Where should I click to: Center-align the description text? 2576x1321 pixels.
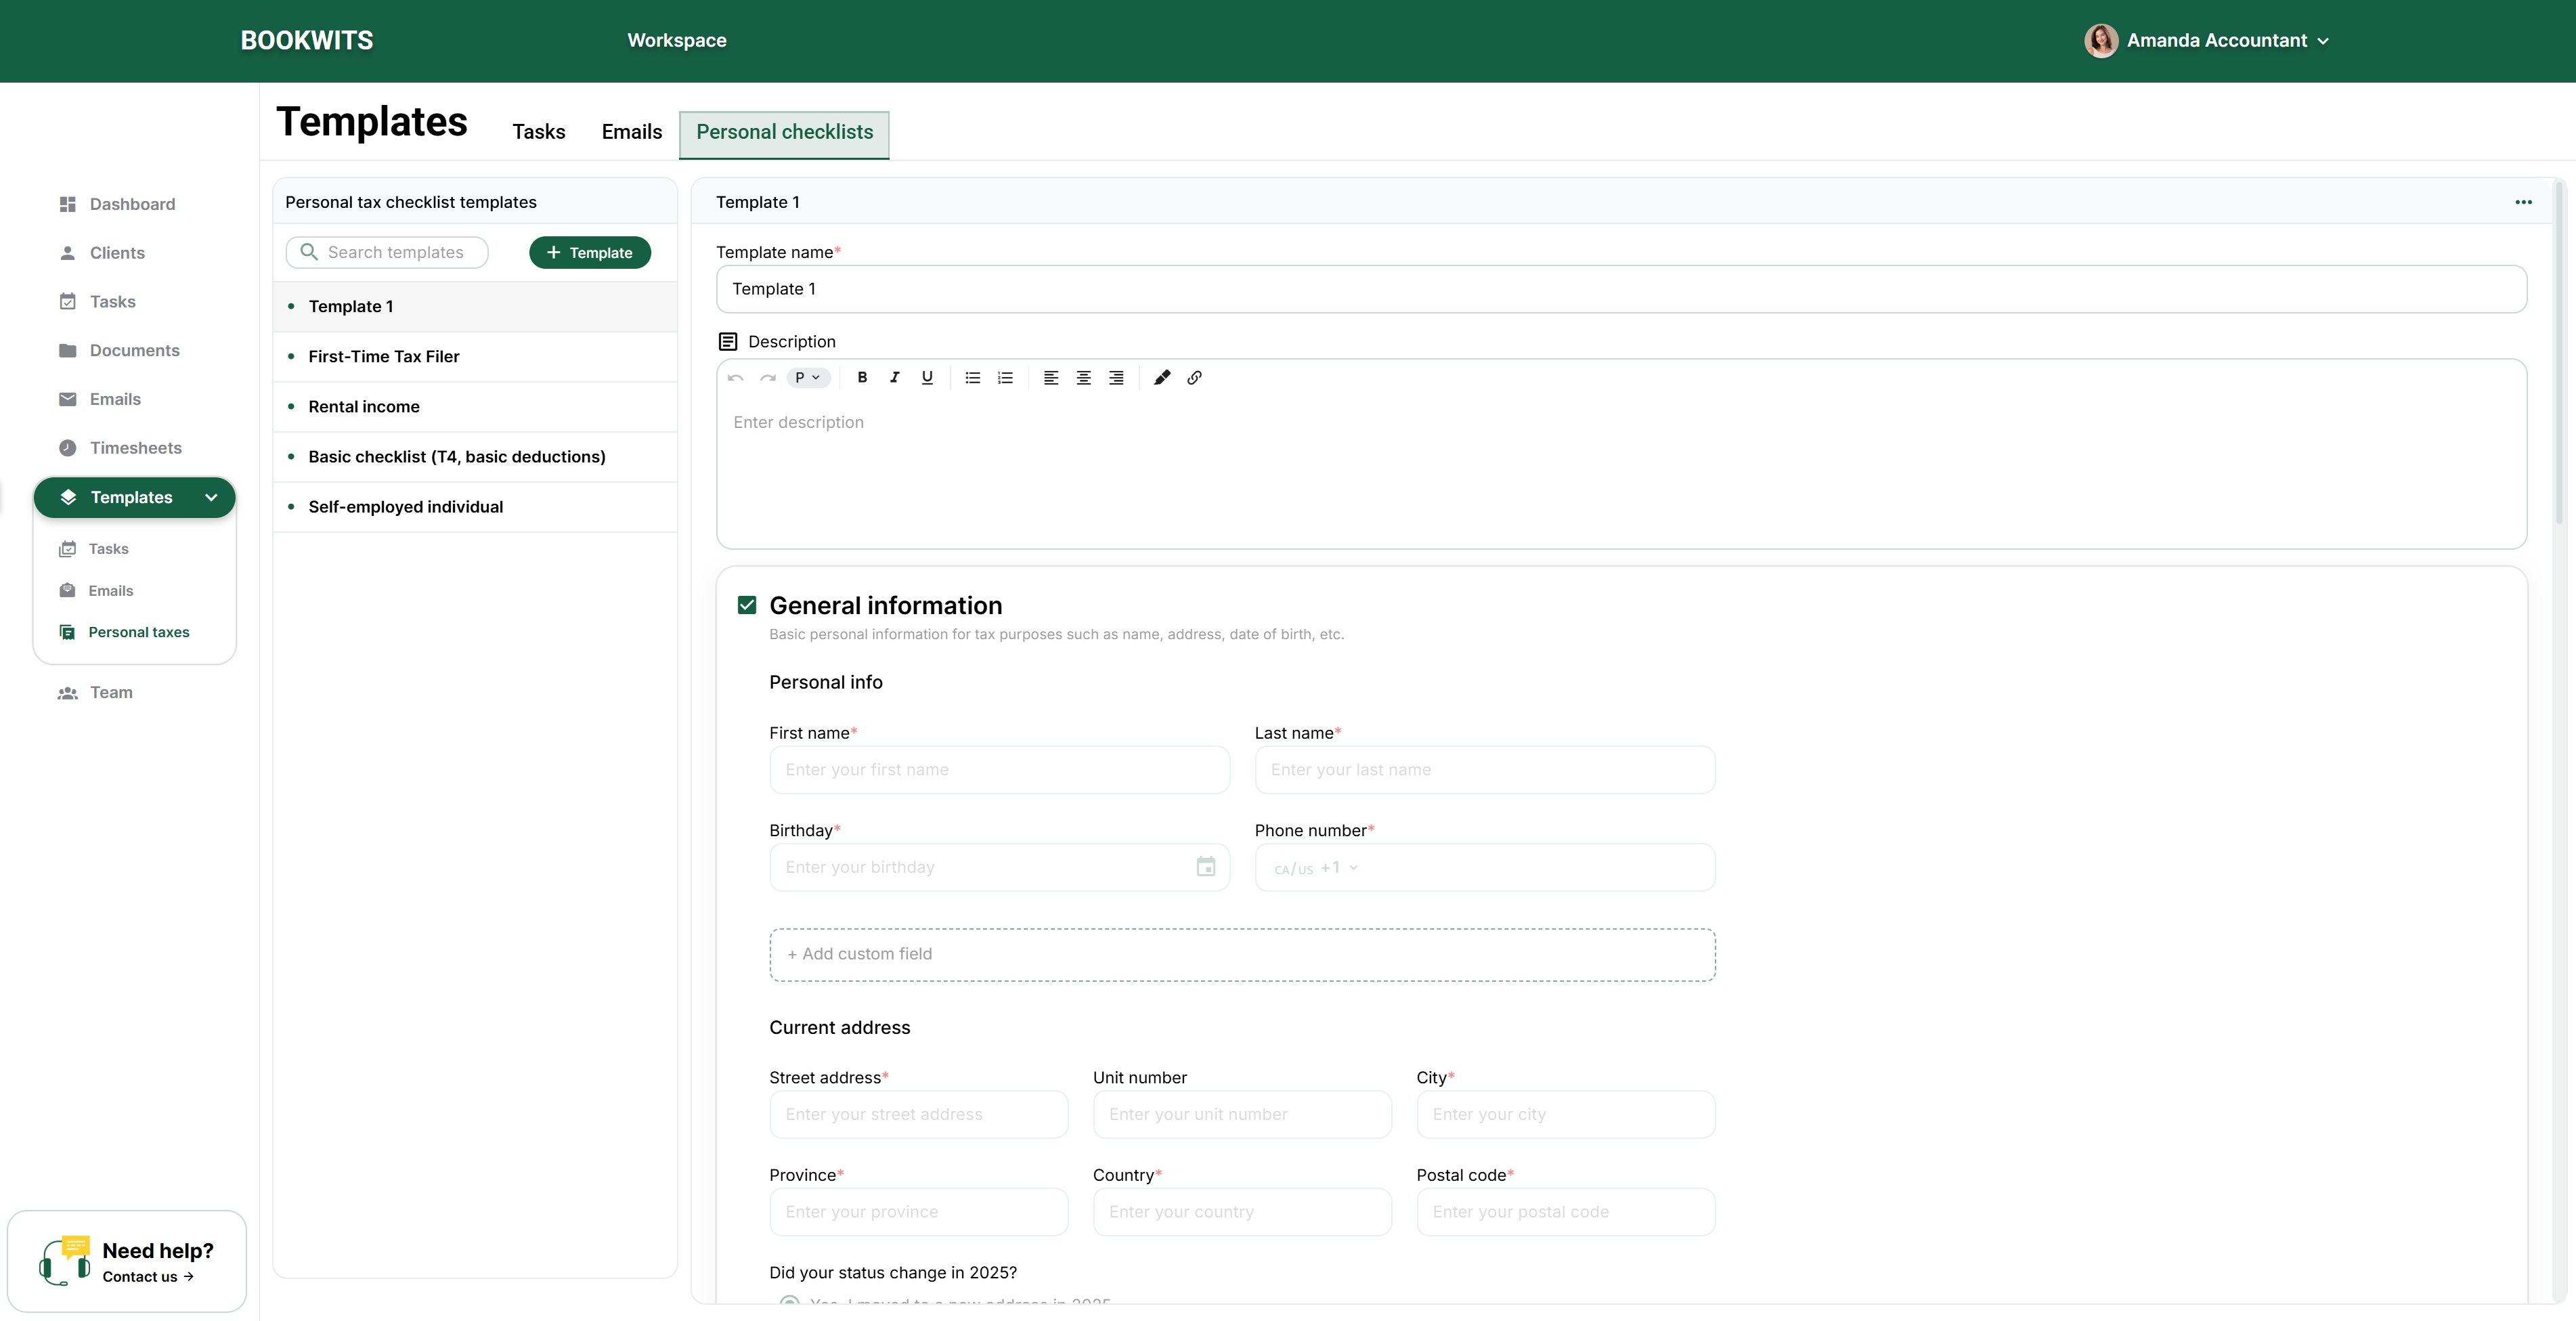pyautogui.click(x=1083, y=378)
